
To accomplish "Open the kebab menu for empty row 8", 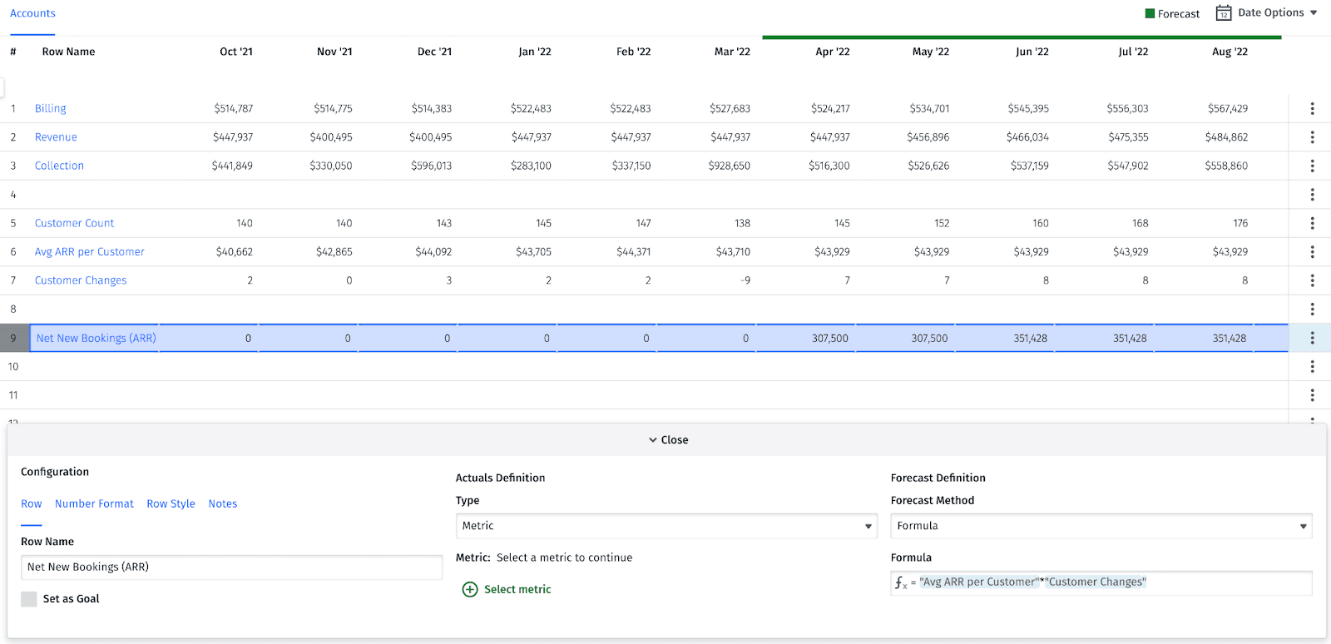I will click(1312, 309).
